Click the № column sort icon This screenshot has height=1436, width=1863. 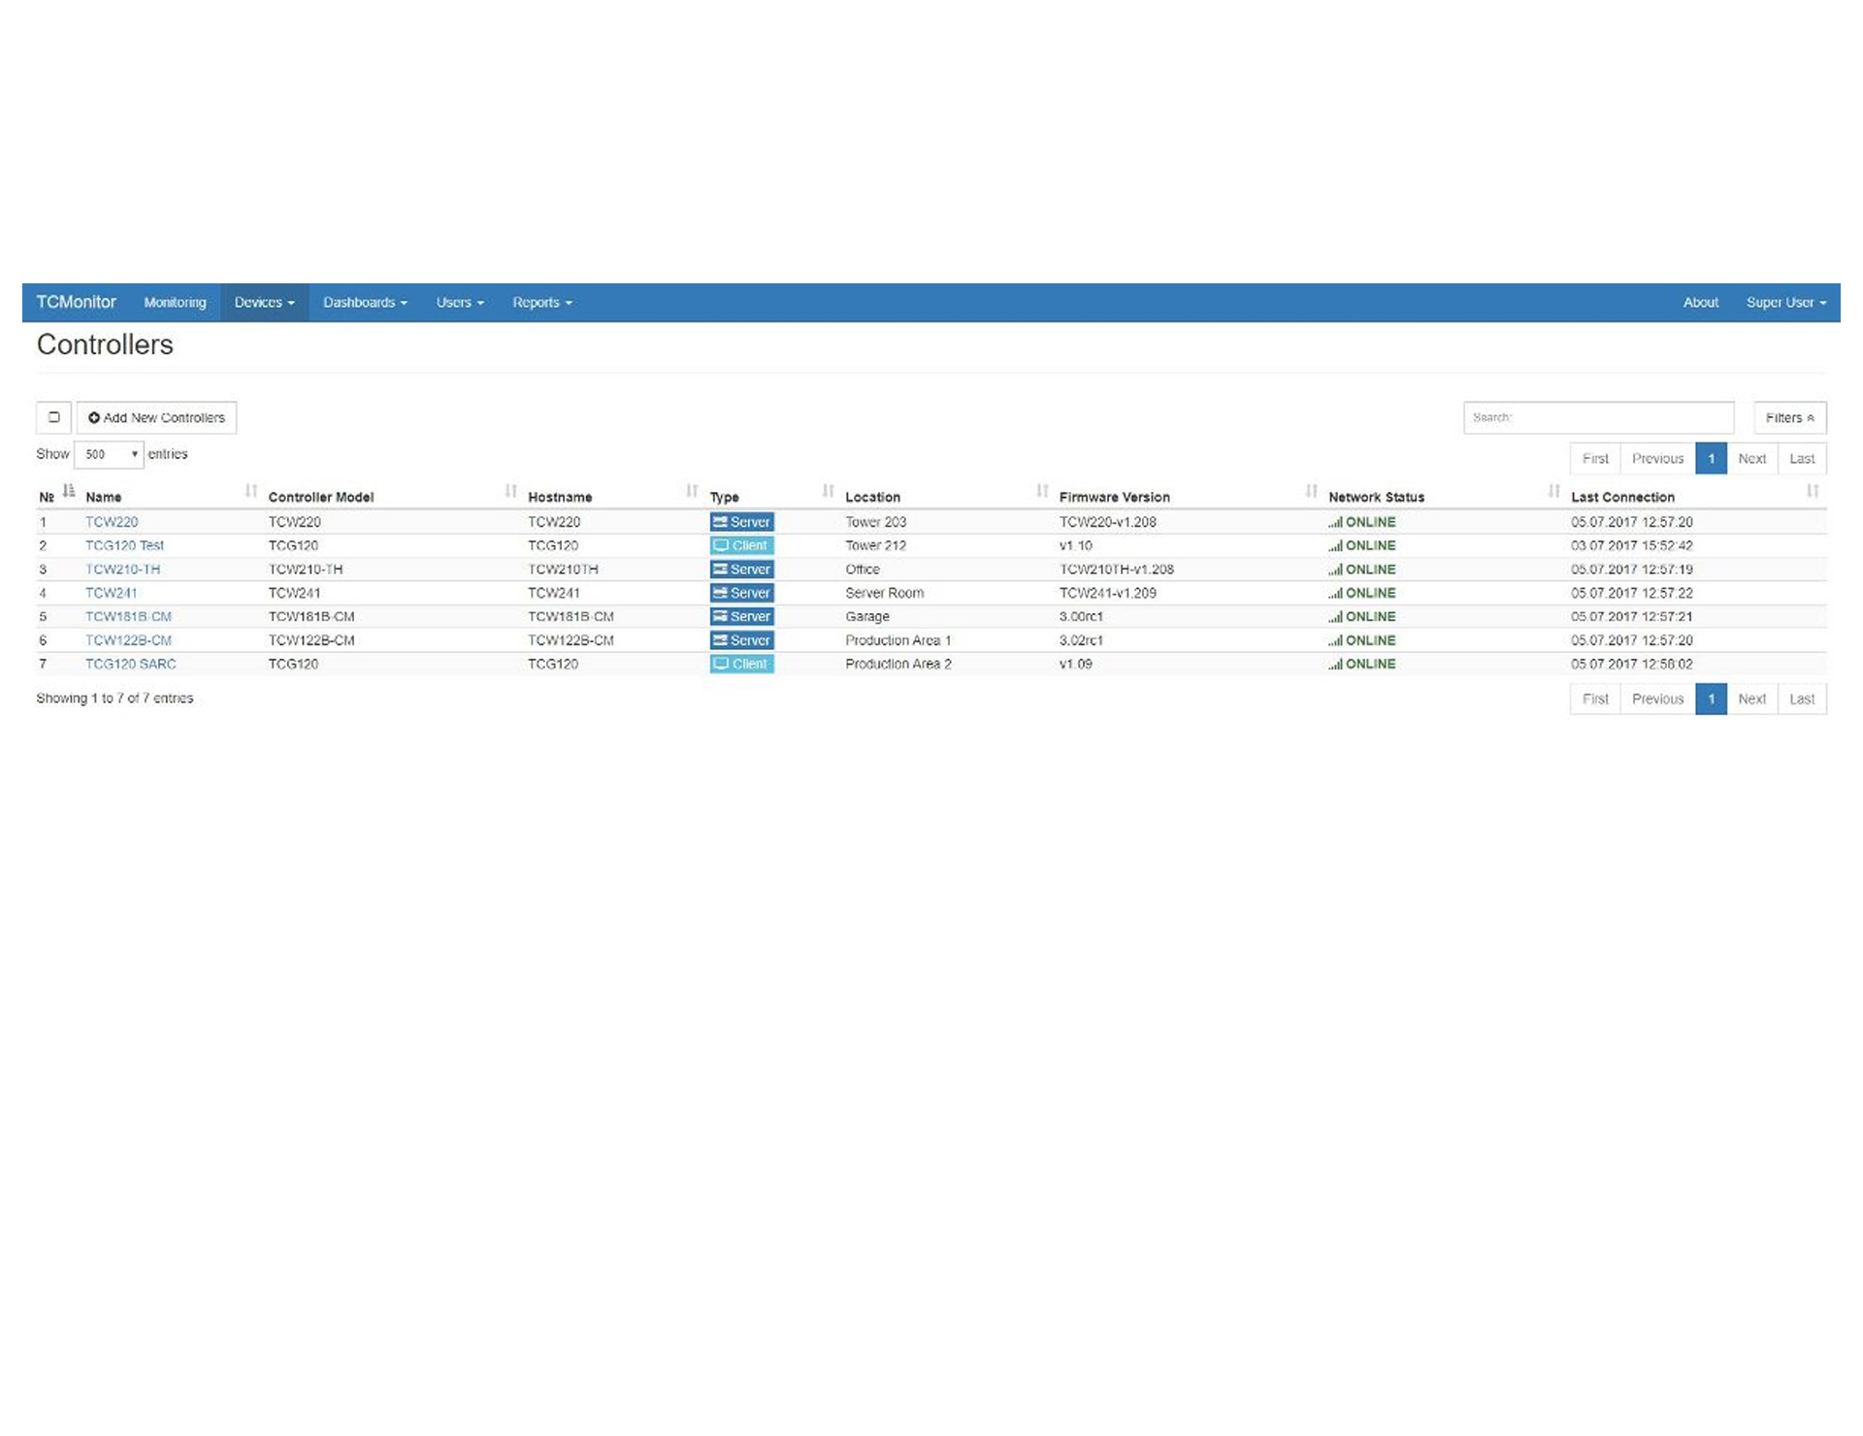click(x=68, y=491)
